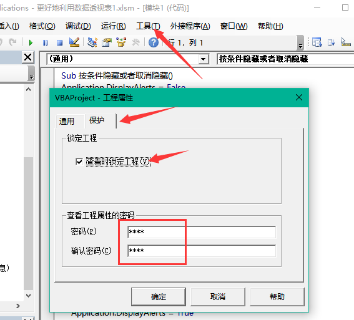Screen dimensions: 354x320
Task: Click the first icon of the right toolbar group
Action: tap(317, 42)
